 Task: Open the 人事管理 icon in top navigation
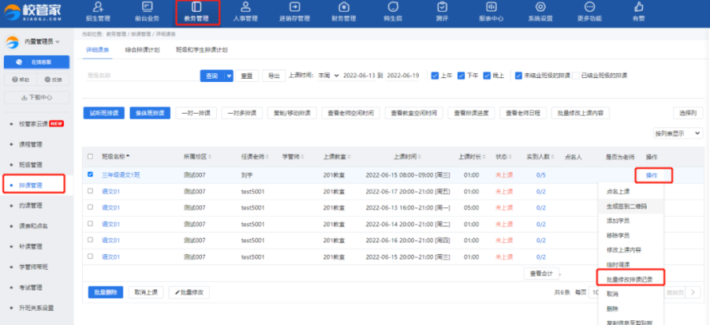(245, 7)
